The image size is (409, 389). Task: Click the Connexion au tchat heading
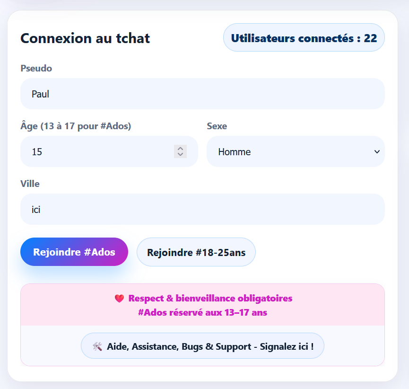[x=85, y=38]
